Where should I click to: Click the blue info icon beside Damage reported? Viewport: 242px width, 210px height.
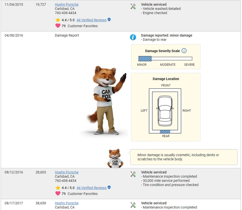tap(133, 37)
